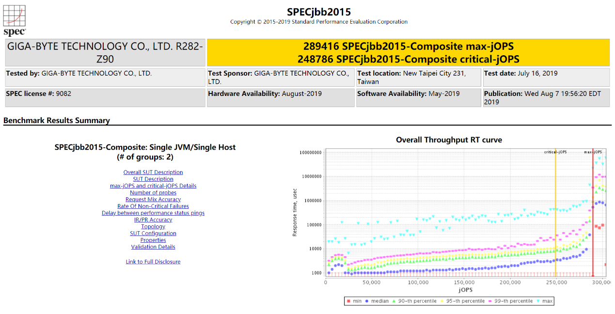Image resolution: width=615 pixels, height=314 pixels.
Task: Click the Publication date cell
Action: pos(546,98)
